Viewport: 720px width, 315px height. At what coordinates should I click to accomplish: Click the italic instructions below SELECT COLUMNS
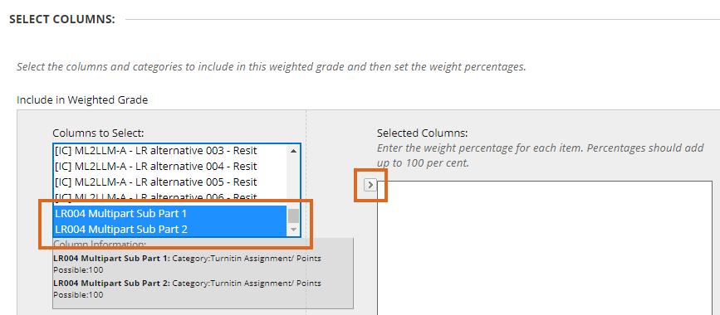point(272,66)
